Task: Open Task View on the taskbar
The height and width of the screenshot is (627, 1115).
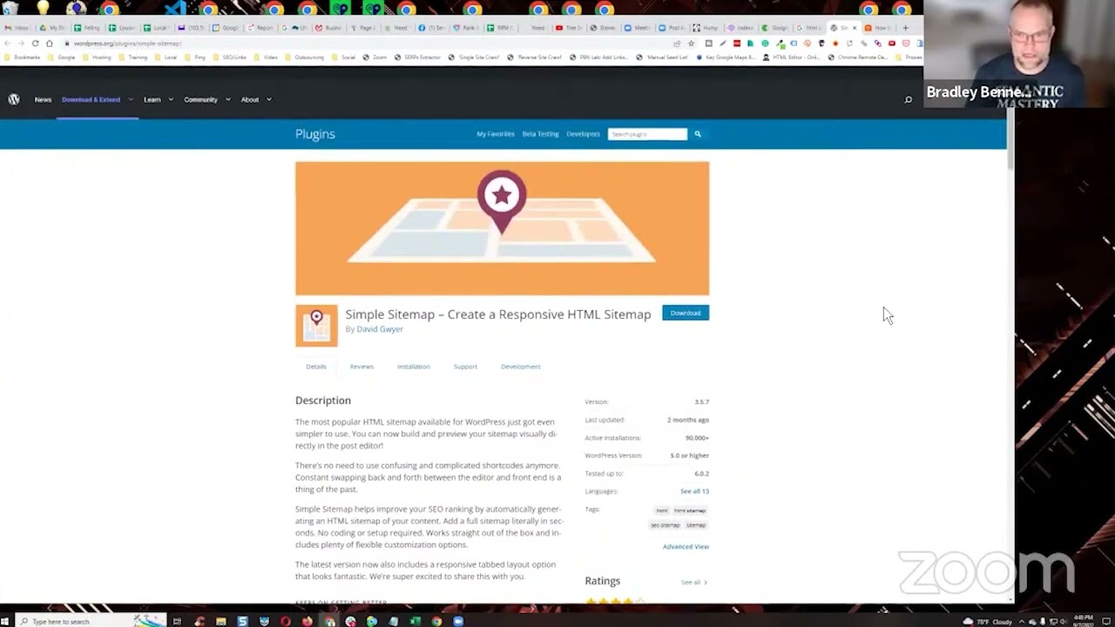Action: (177, 621)
